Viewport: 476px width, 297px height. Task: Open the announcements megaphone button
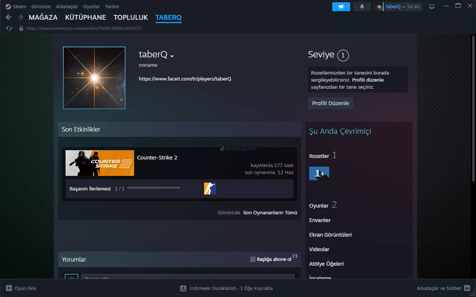click(x=341, y=7)
